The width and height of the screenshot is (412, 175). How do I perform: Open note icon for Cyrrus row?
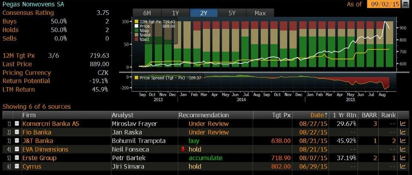[x=17, y=166]
